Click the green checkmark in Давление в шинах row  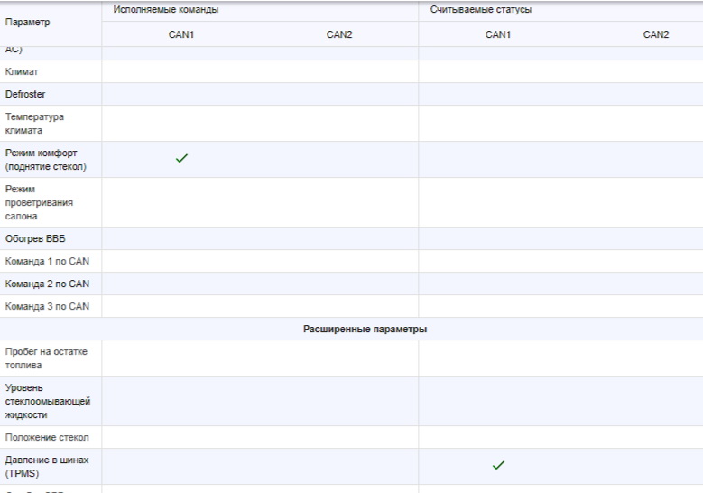pos(498,466)
